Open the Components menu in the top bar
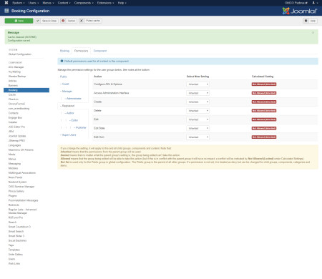Viewport: 322px width, 279px height. tap(84, 3)
